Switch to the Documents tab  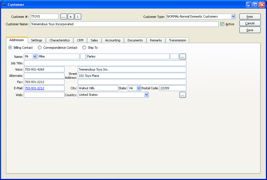pos(135,40)
